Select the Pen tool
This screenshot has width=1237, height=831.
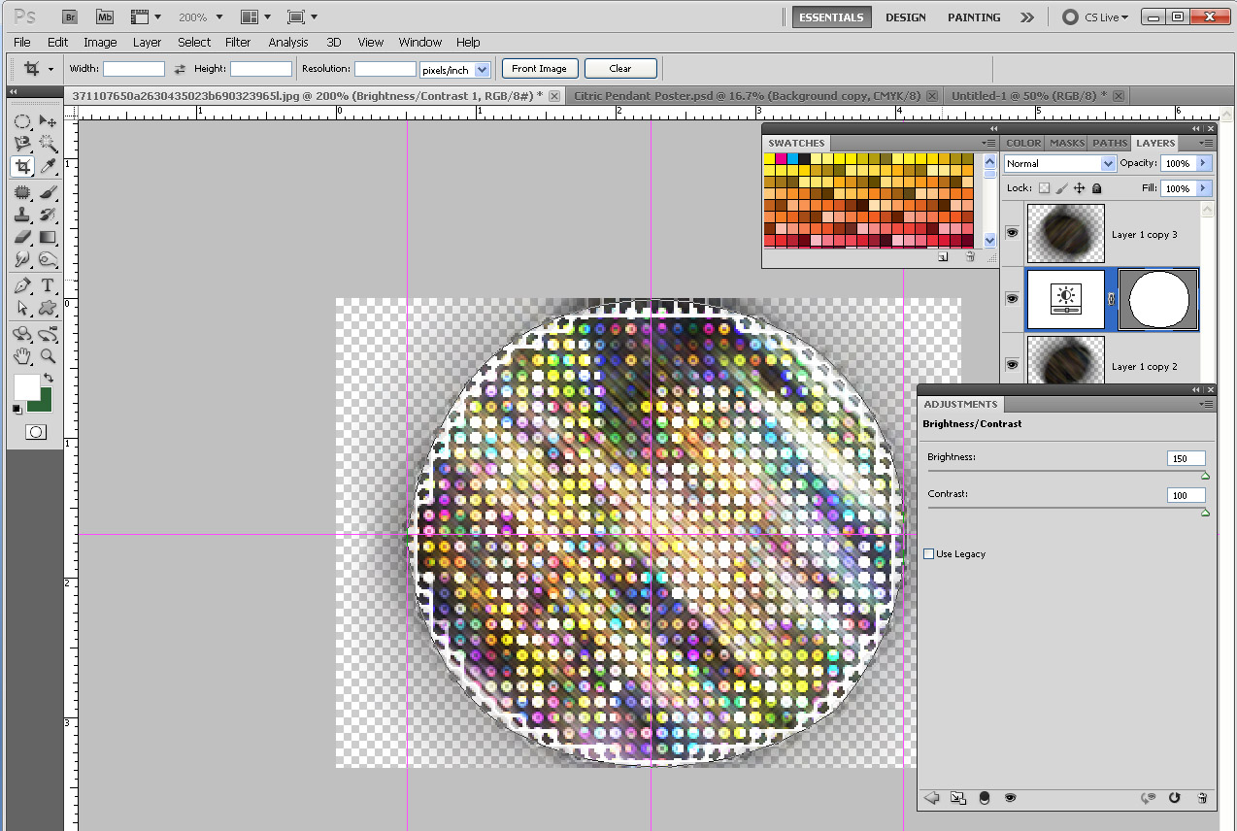[x=21, y=284]
